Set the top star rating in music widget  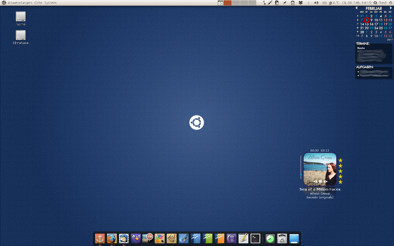coord(341,160)
